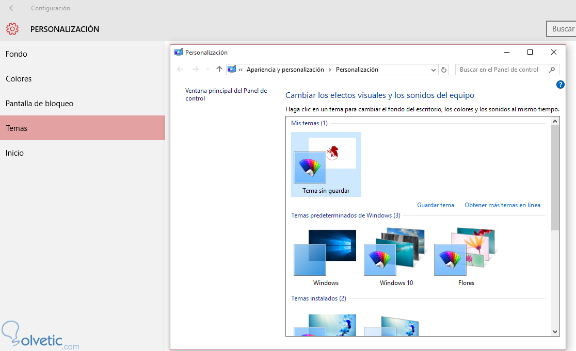Click the Temas instalados (2) header
The width and height of the screenshot is (576, 351).
coord(318,298)
